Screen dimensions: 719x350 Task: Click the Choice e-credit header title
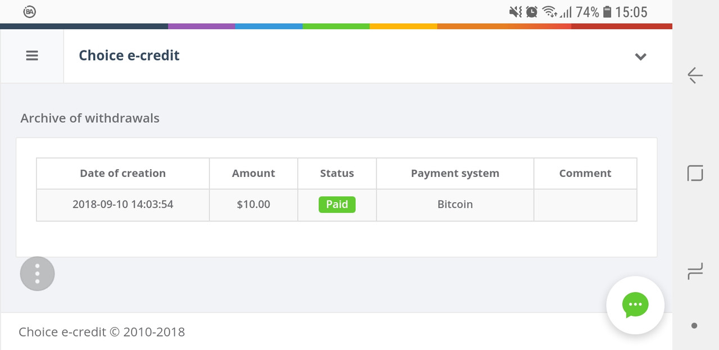(x=129, y=56)
